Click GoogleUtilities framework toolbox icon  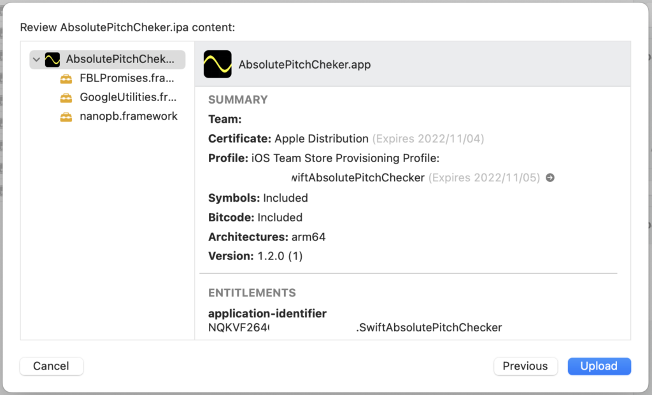point(66,97)
